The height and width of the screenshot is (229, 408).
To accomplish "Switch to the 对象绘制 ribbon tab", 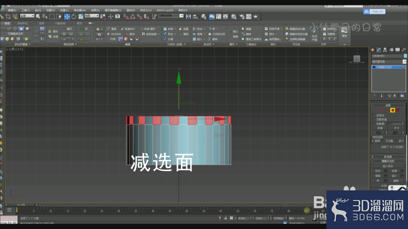I will pyautogui.click(x=60, y=23).
